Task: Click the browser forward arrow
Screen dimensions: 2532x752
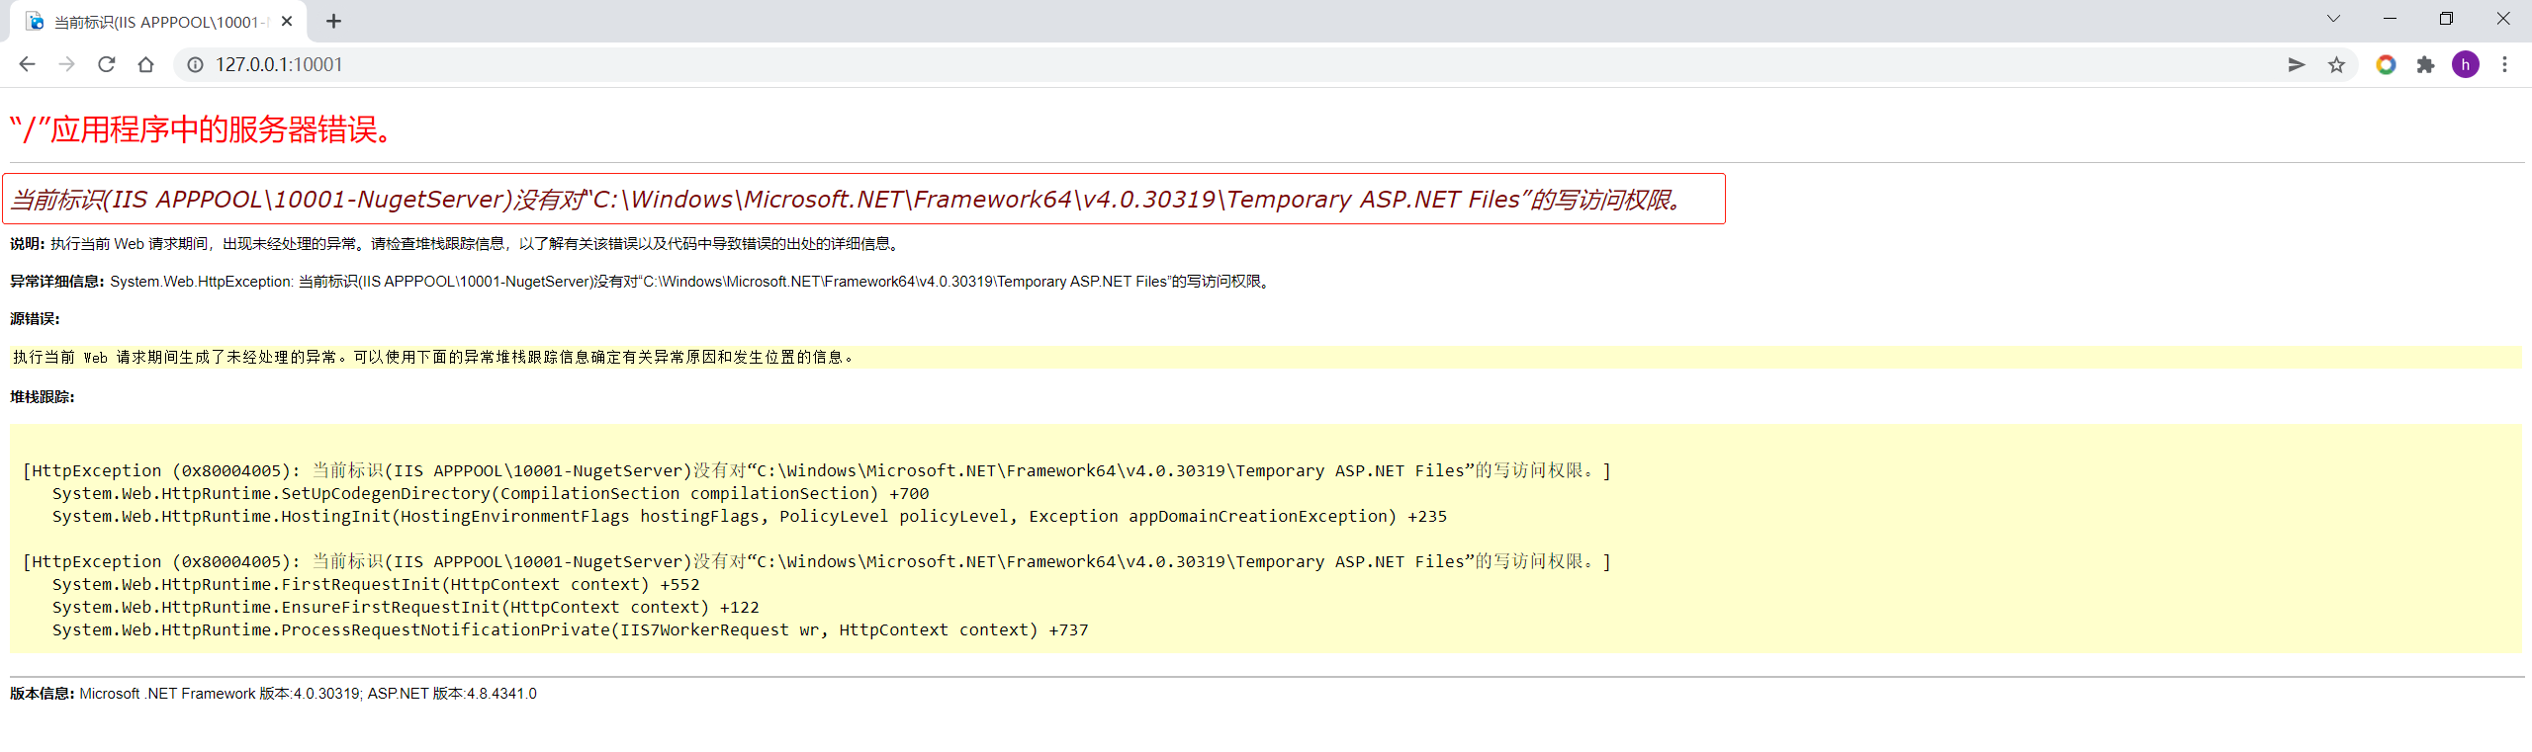Action: [x=66, y=64]
